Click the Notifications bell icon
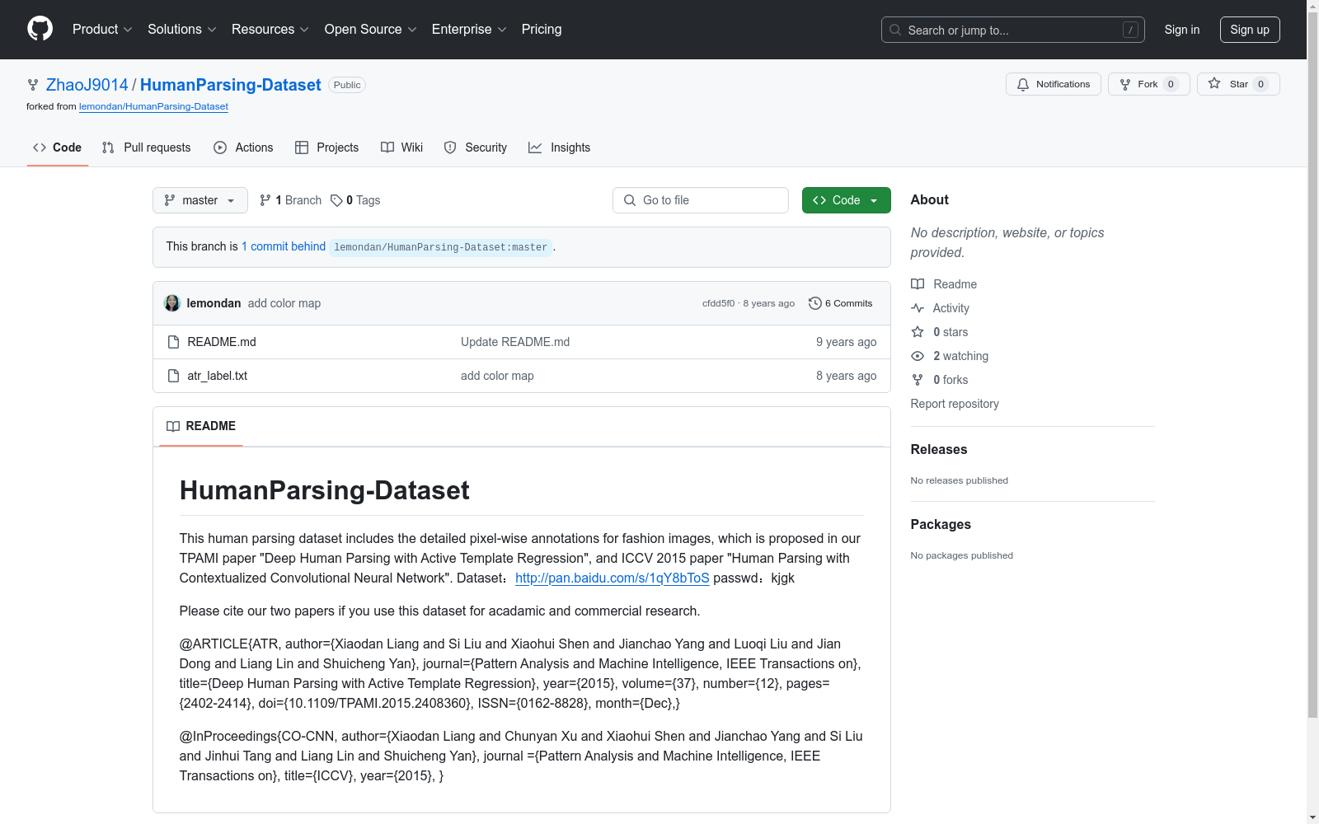1319x824 pixels. pos(1023,84)
